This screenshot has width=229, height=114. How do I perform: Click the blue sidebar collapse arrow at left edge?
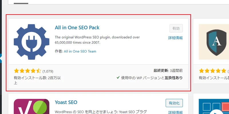point(1,58)
